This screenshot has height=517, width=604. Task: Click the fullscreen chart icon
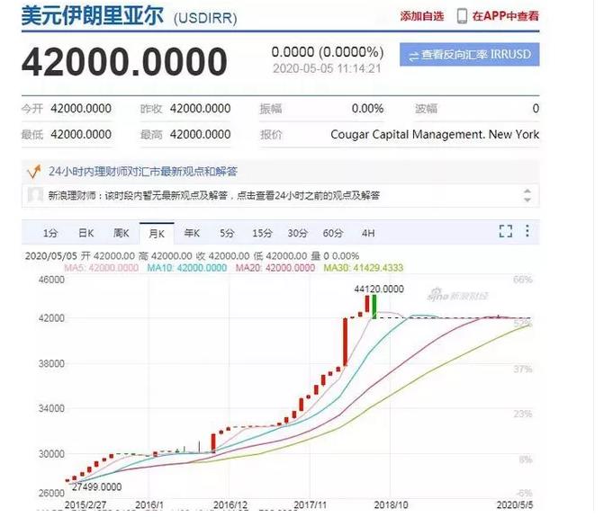click(505, 231)
